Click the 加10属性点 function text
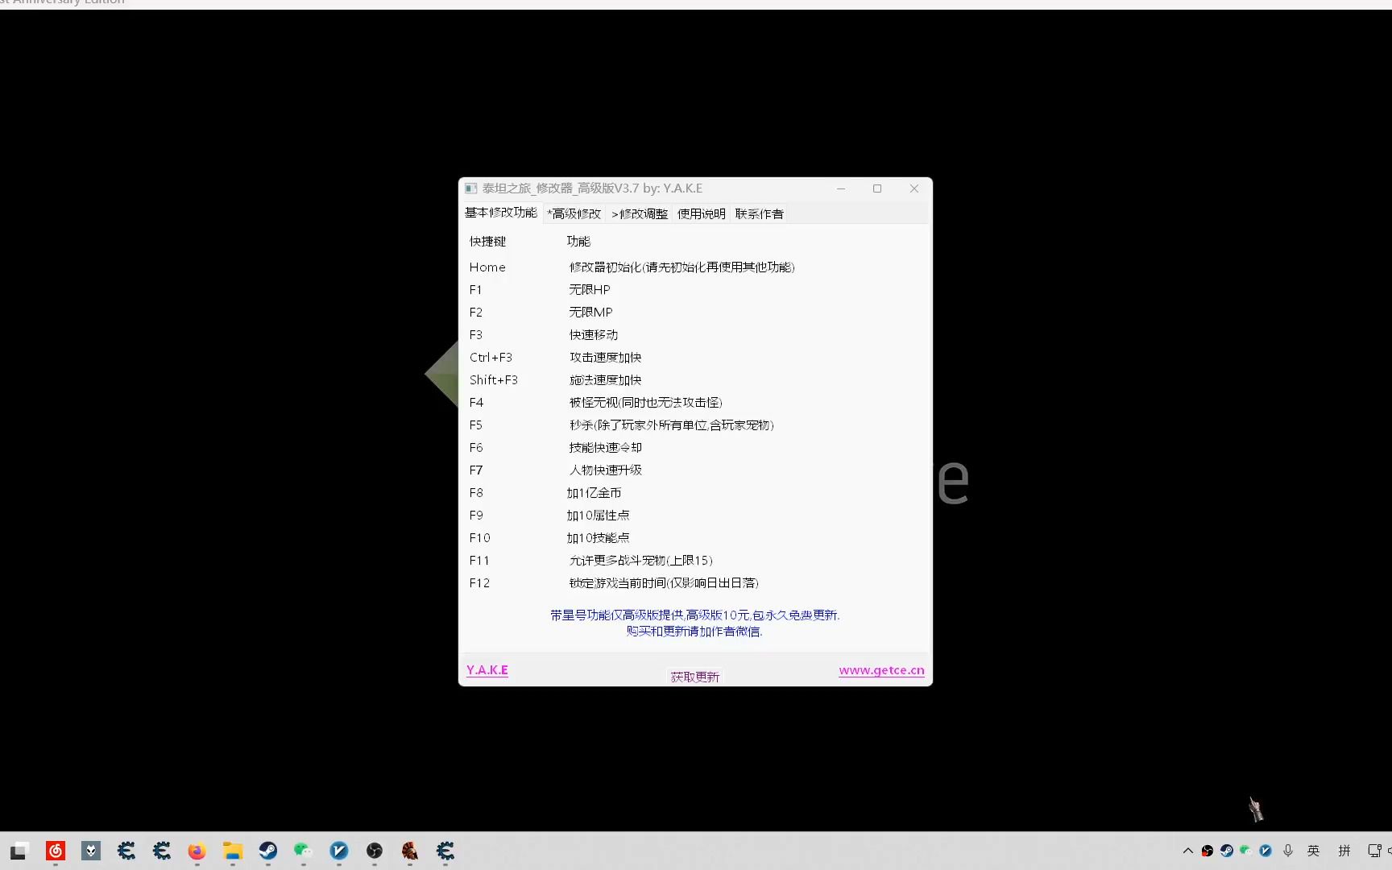Screen dimensions: 1392x870 599,516
